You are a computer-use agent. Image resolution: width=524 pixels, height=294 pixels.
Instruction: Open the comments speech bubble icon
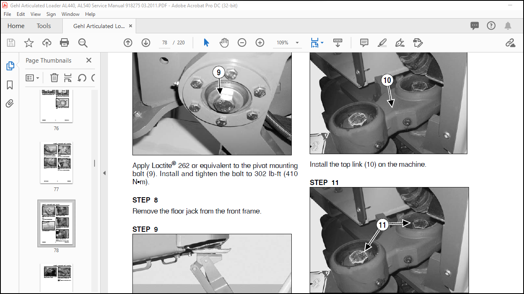tap(475, 26)
